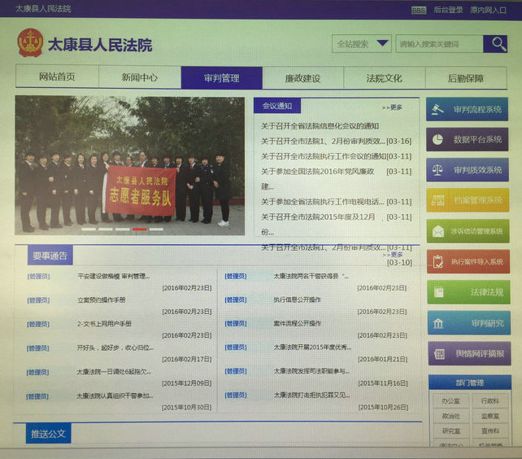Open article 太康法院一日调处6起拖欠…

click(114, 372)
